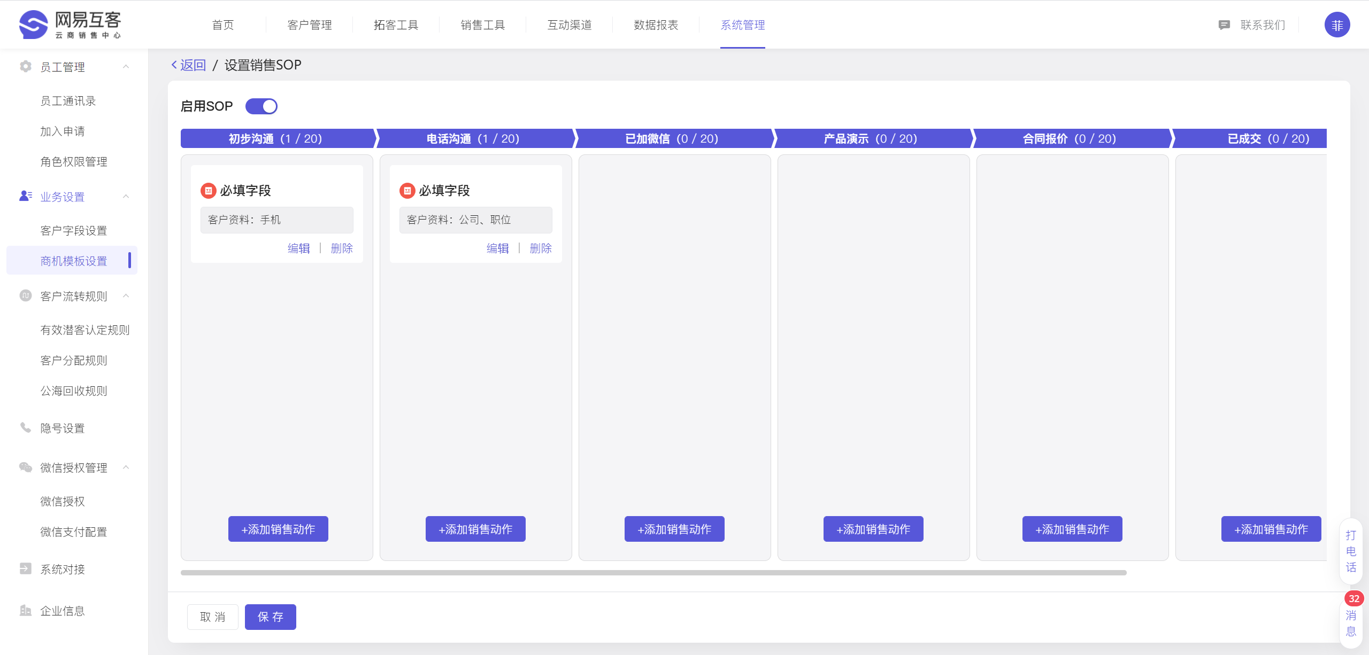Screen dimensions: 1369x655
Task: Click the required field icon under 电话沟通
Action: pyautogui.click(x=407, y=191)
